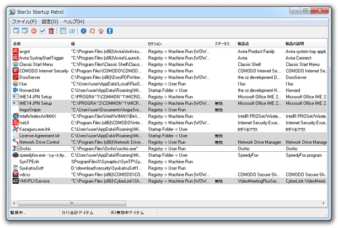
Task: Click the (5) 無効中アイテム status text
Action: point(127,213)
